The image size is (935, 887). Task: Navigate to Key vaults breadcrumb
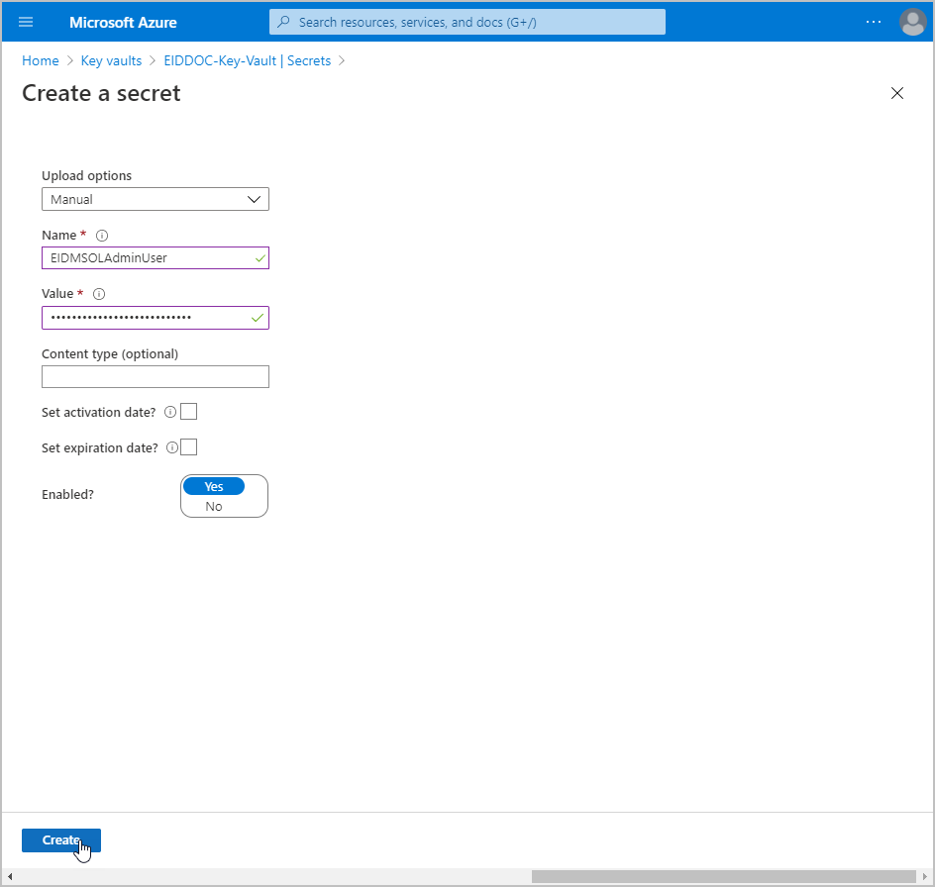tap(111, 60)
